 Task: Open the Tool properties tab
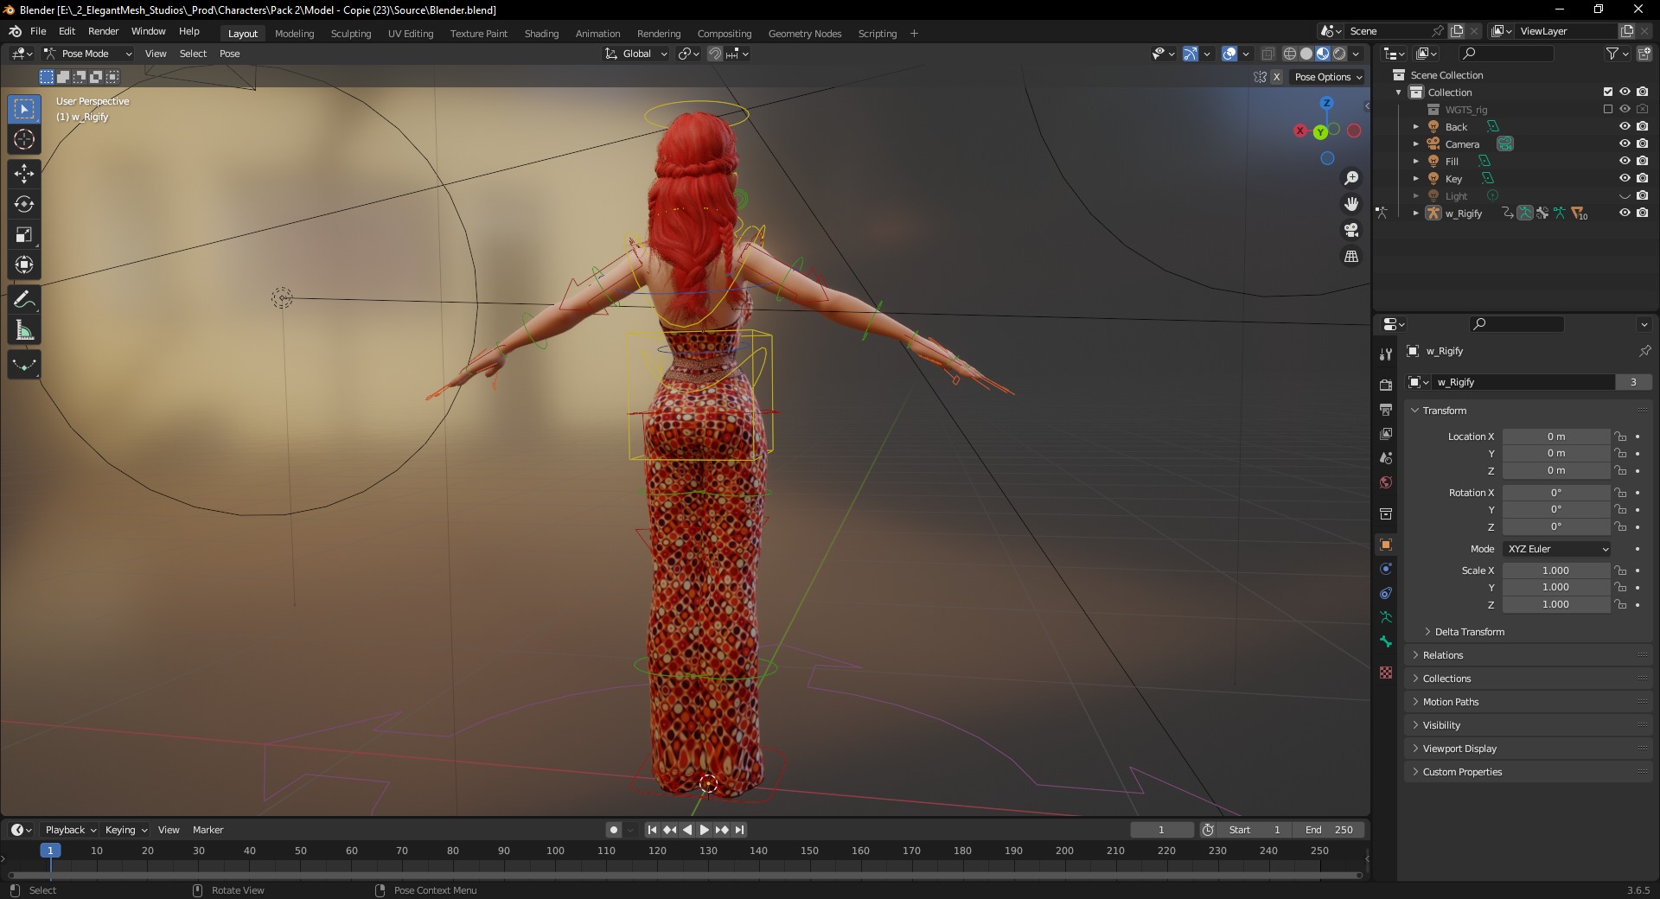[x=1386, y=354]
